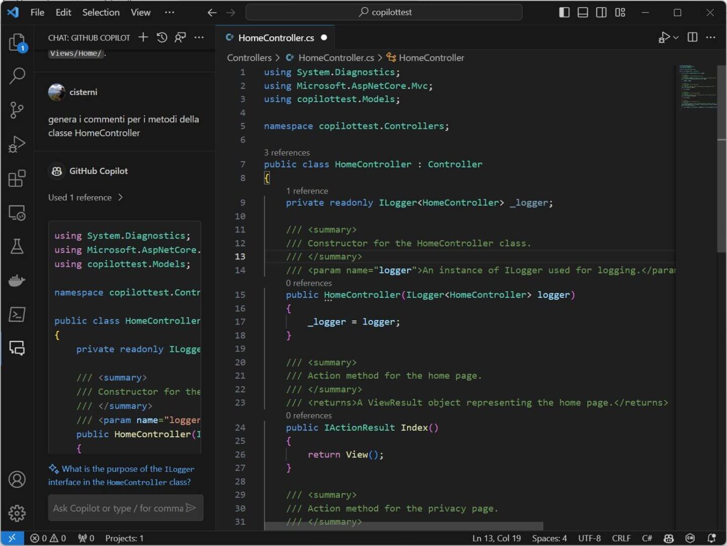Open editor more actions menu

pos(711,37)
